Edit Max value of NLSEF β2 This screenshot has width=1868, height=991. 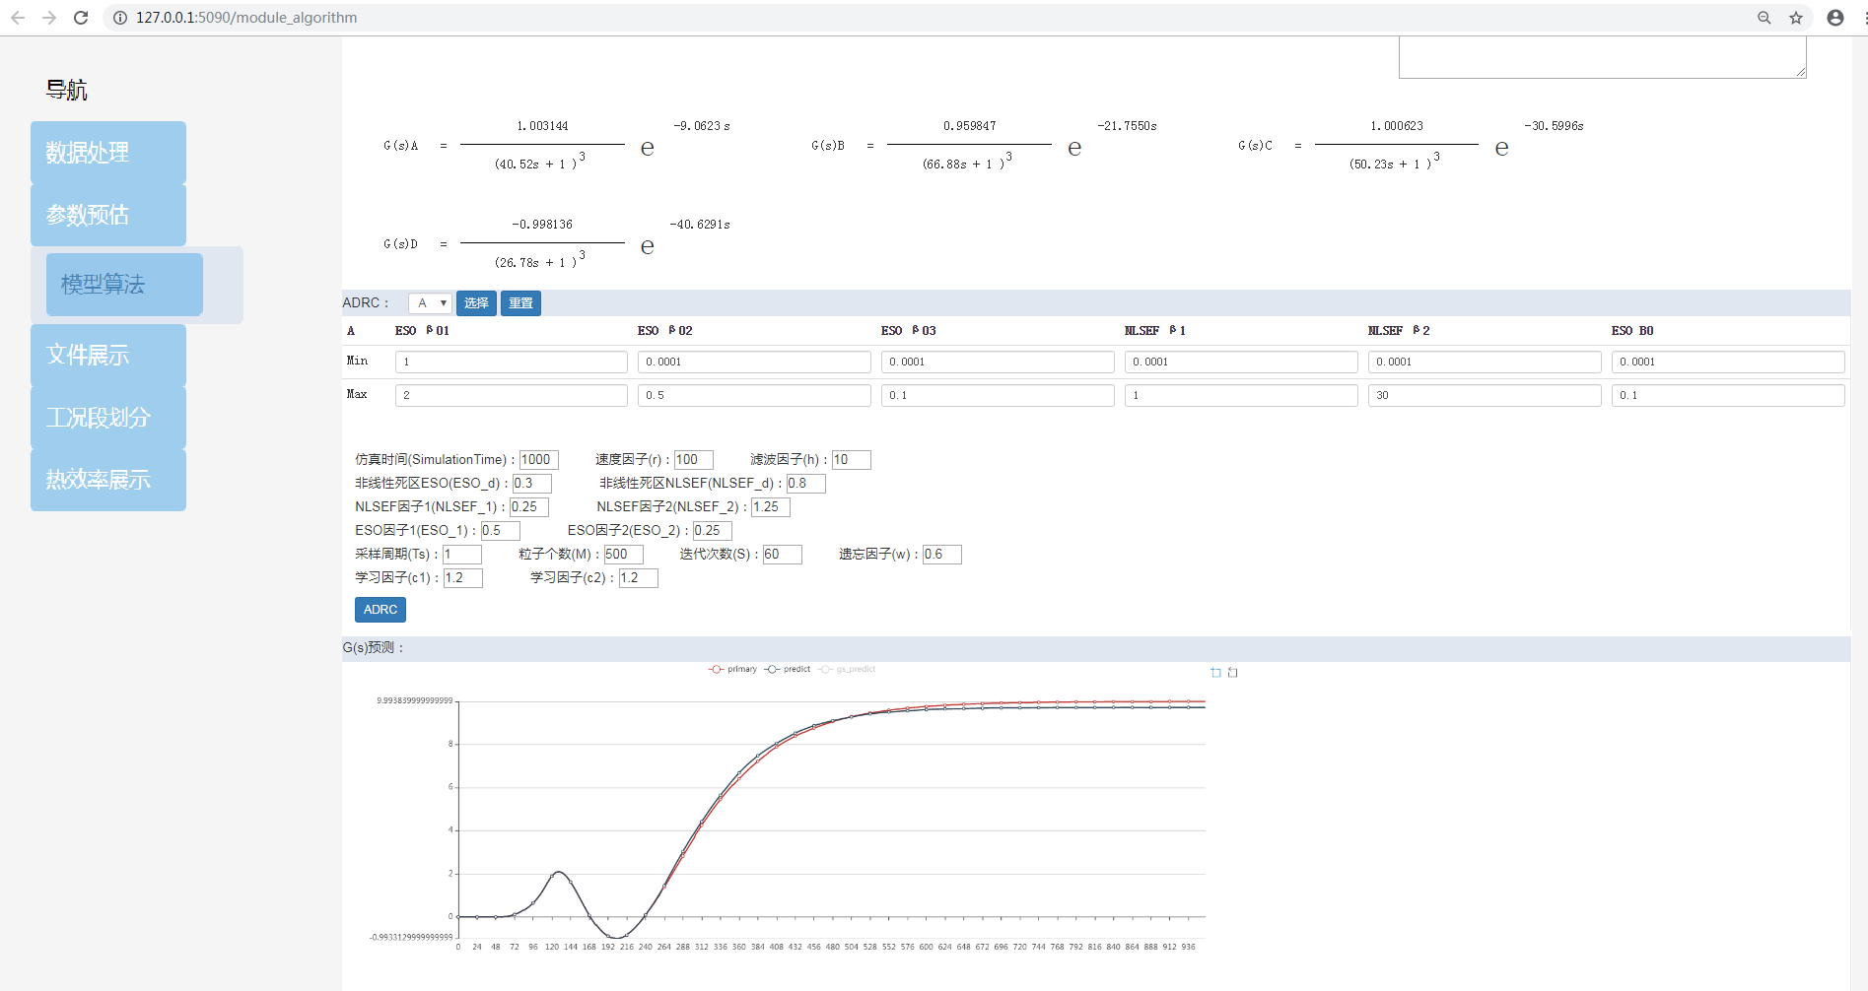pos(1485,395)
